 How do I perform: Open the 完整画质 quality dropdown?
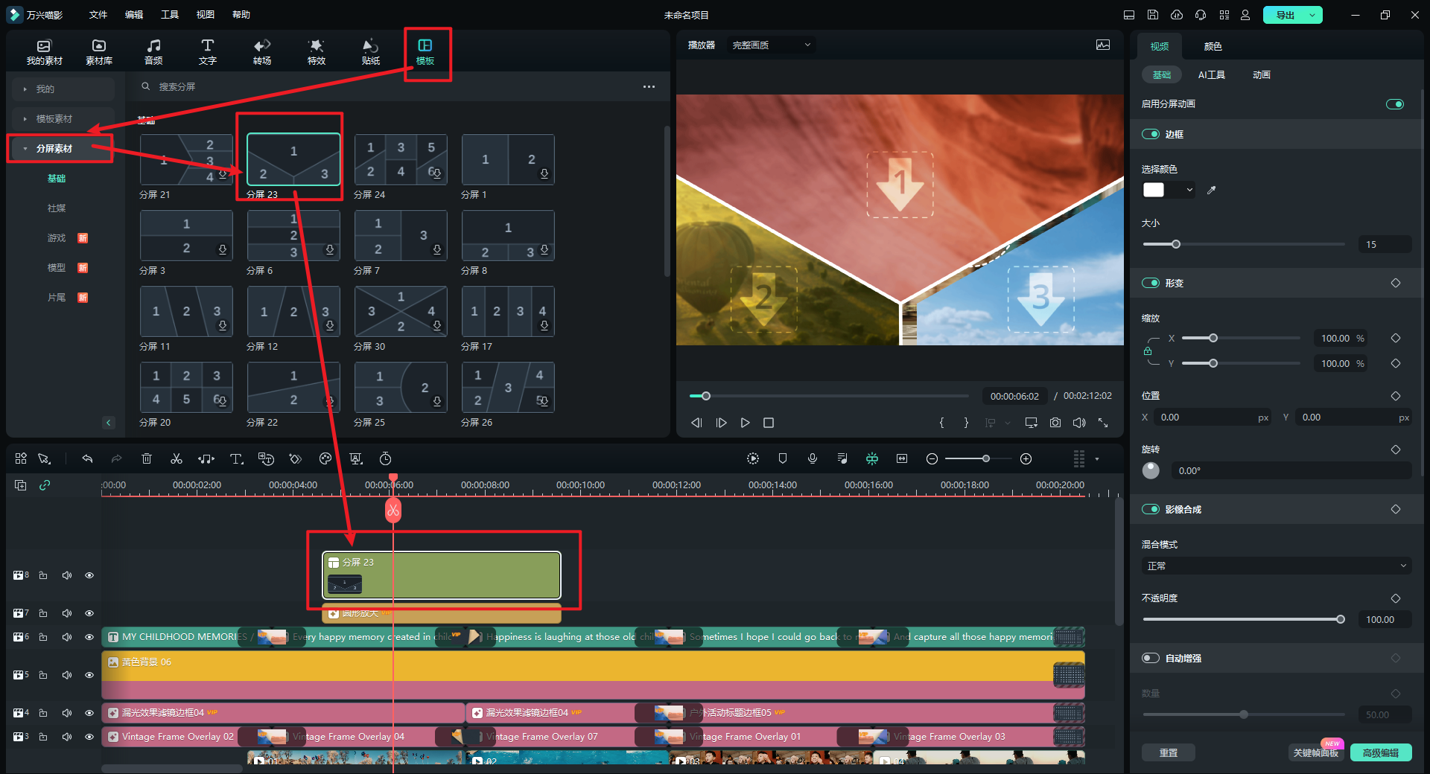(x=771, y=45)
